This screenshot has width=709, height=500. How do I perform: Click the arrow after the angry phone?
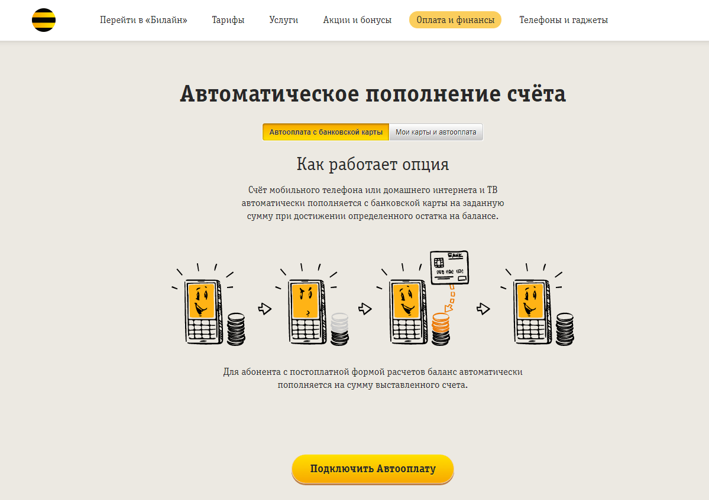365,309
